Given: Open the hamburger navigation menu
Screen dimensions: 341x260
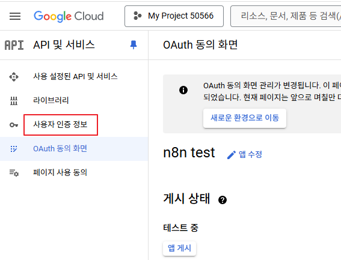Looking at the screenshot, I should [15, 16].
